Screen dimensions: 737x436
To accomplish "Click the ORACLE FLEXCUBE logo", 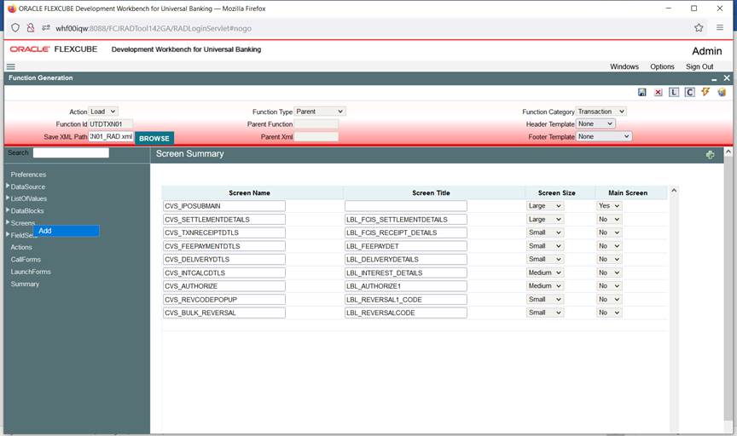I will point(54,49).
